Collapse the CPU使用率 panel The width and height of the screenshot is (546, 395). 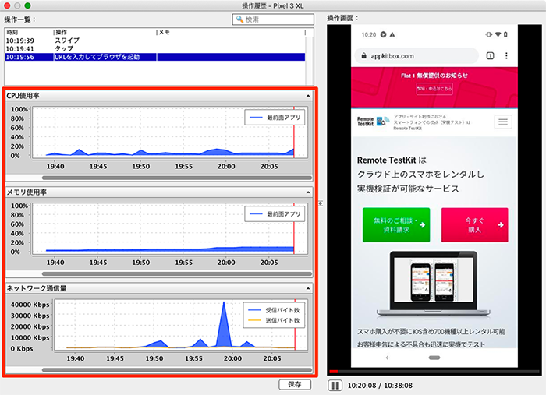(x=308, y=96)
